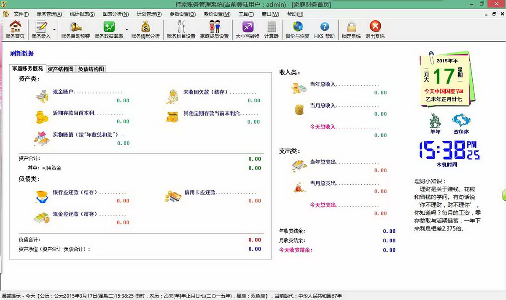Click the 账务录入 entry button

tap(40, 29)
